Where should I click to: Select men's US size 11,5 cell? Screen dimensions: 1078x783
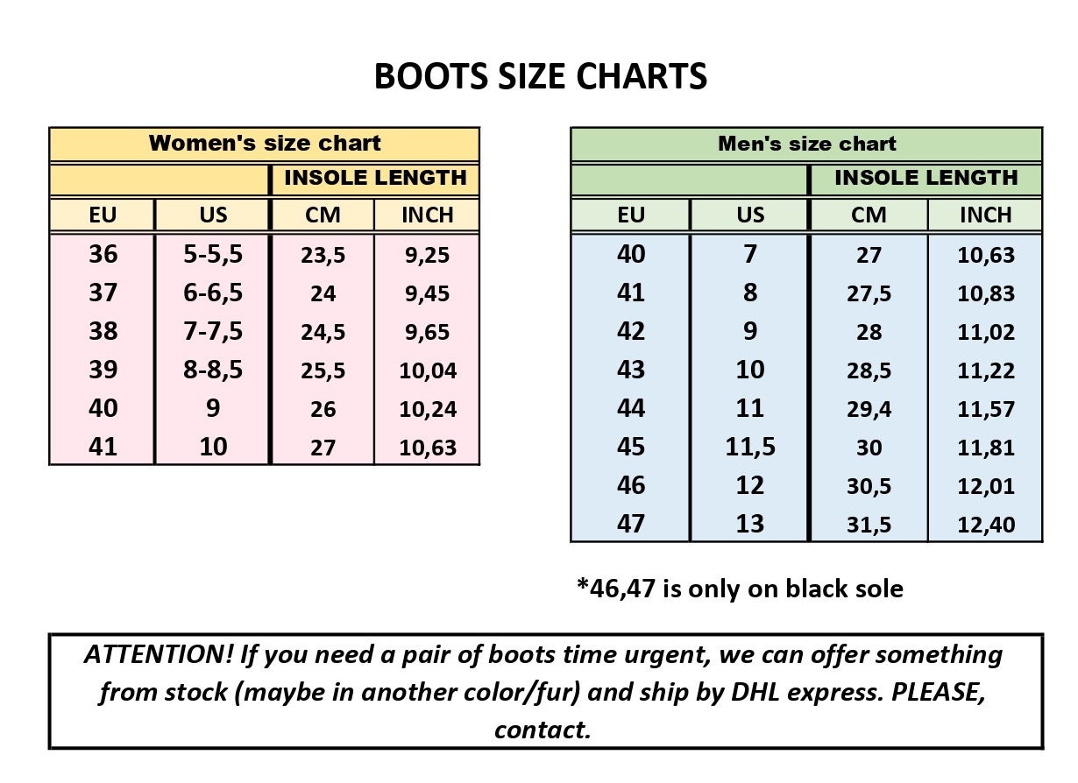point(750,448)
